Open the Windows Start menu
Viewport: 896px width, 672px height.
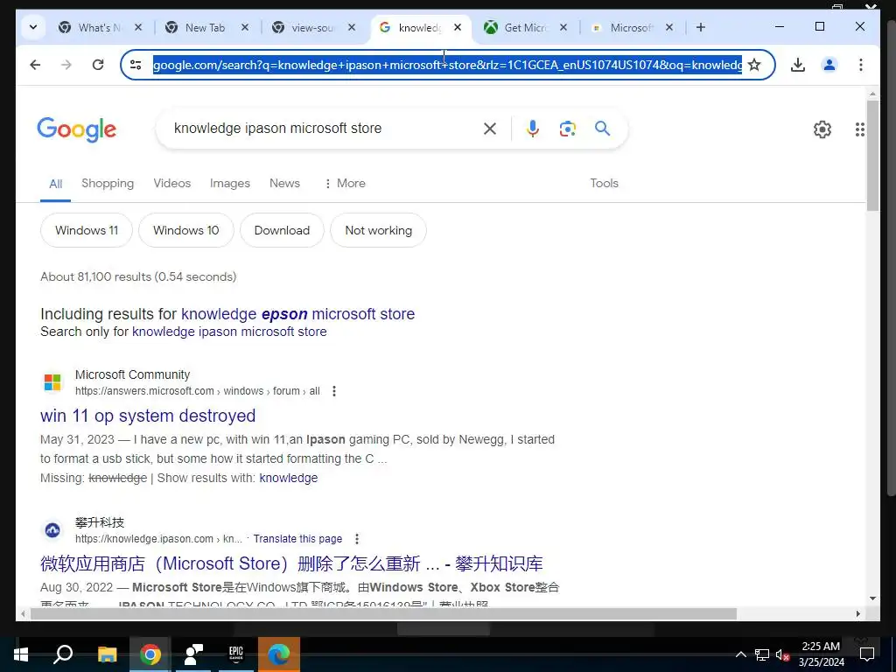(x=21, y=654)
